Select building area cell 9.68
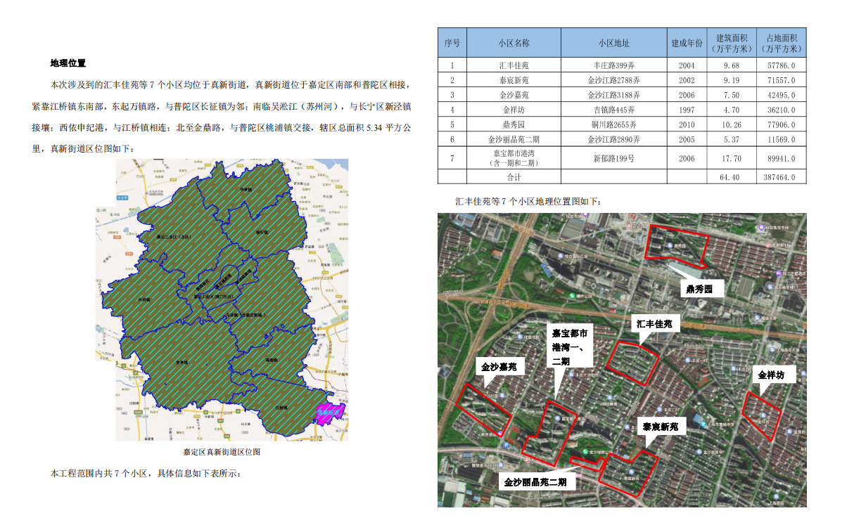Screen dimensions: 847x525 [731, 65]
